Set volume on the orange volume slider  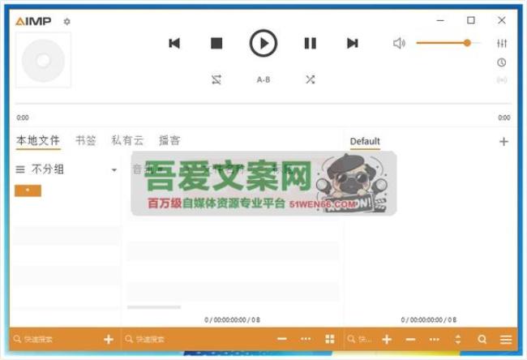[448, 43]
